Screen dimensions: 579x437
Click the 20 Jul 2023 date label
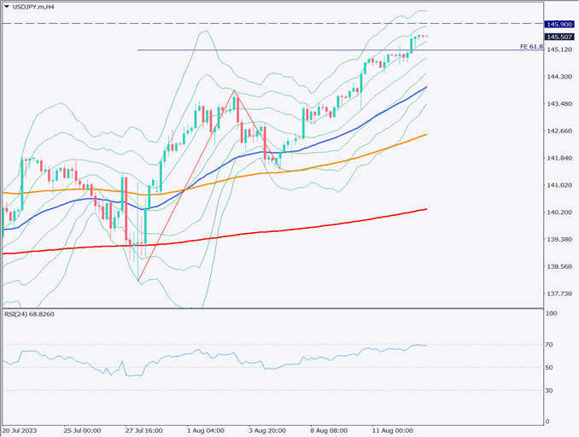point(20,430)
